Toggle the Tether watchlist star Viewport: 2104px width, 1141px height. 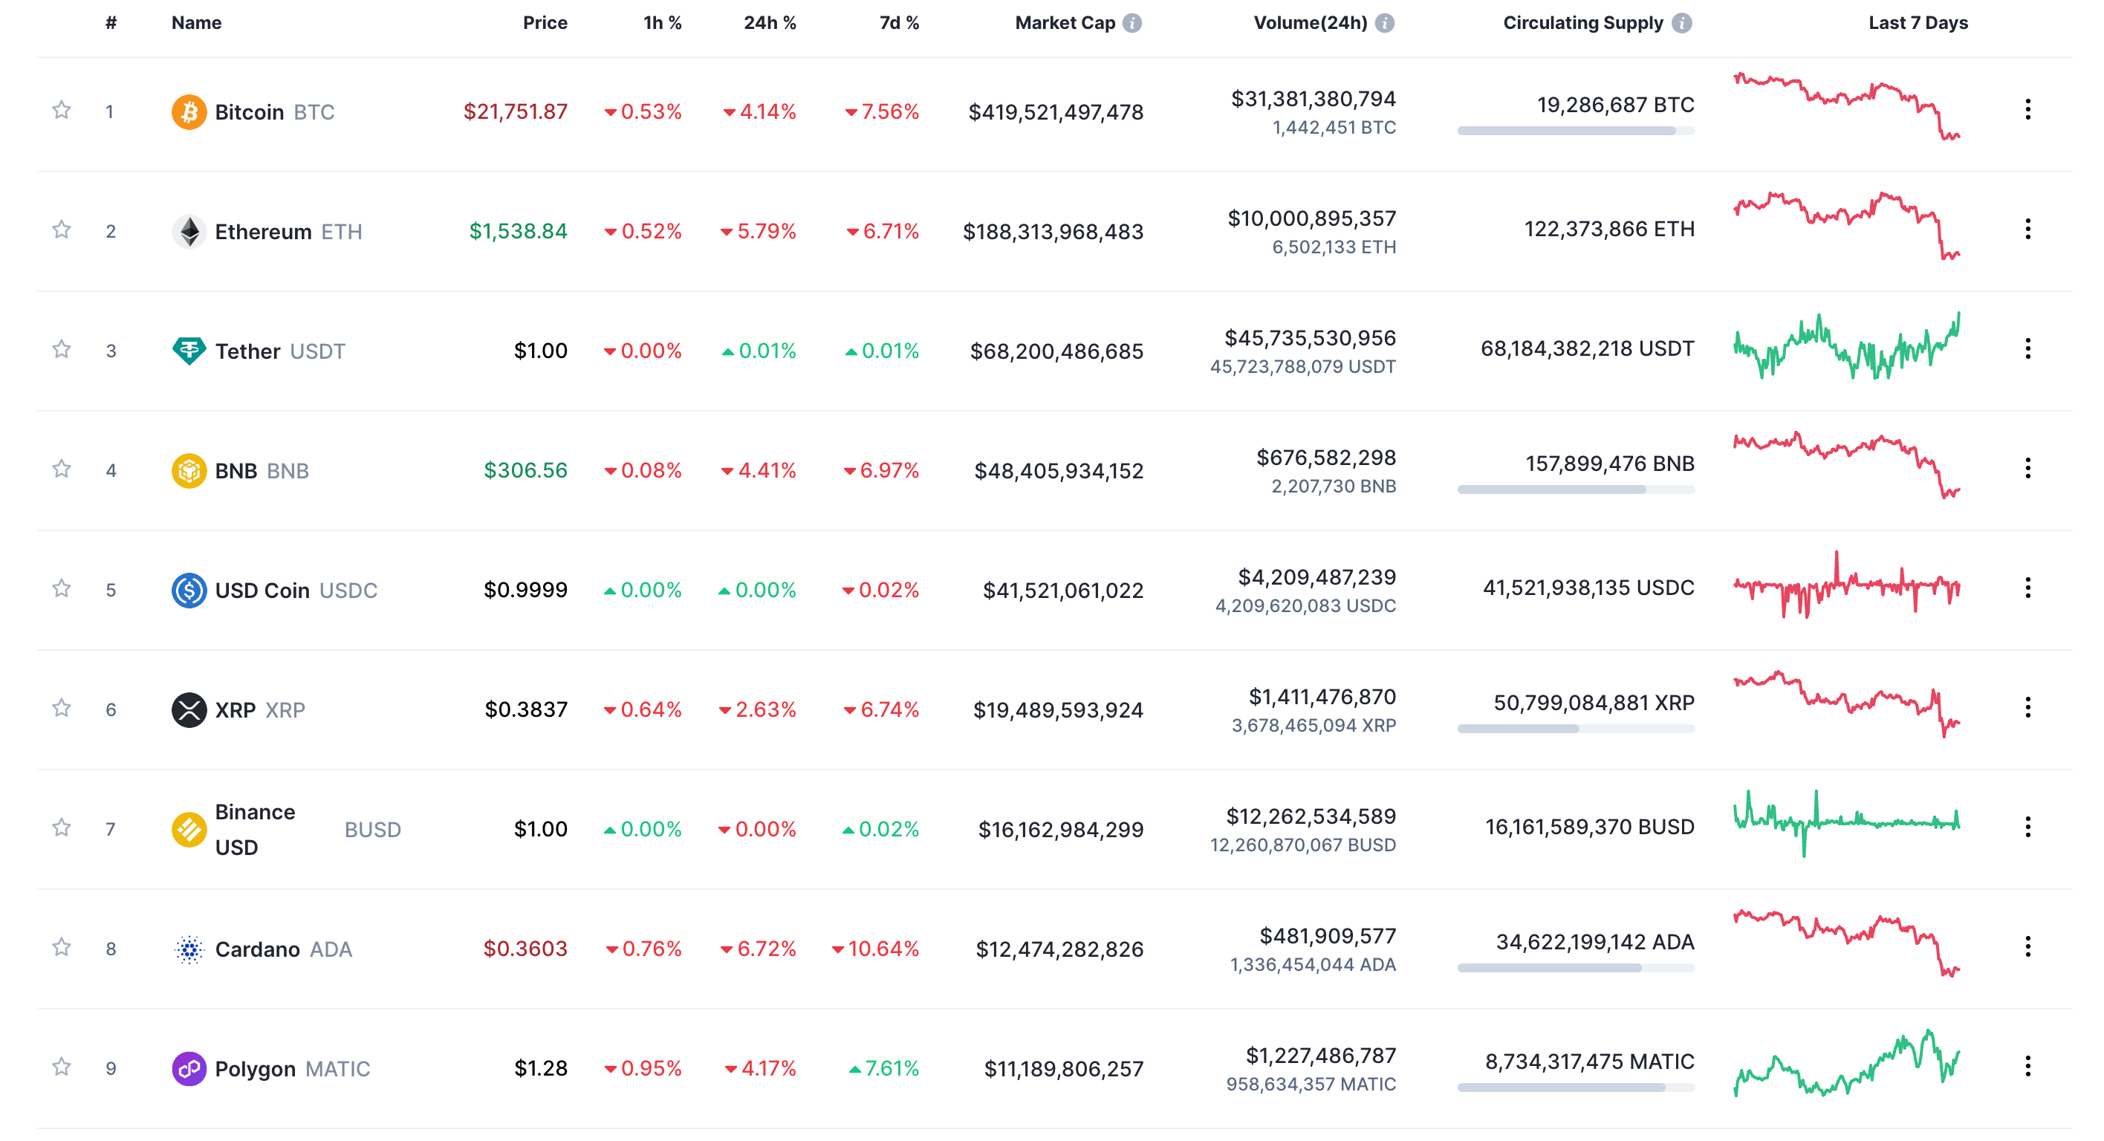61,348
